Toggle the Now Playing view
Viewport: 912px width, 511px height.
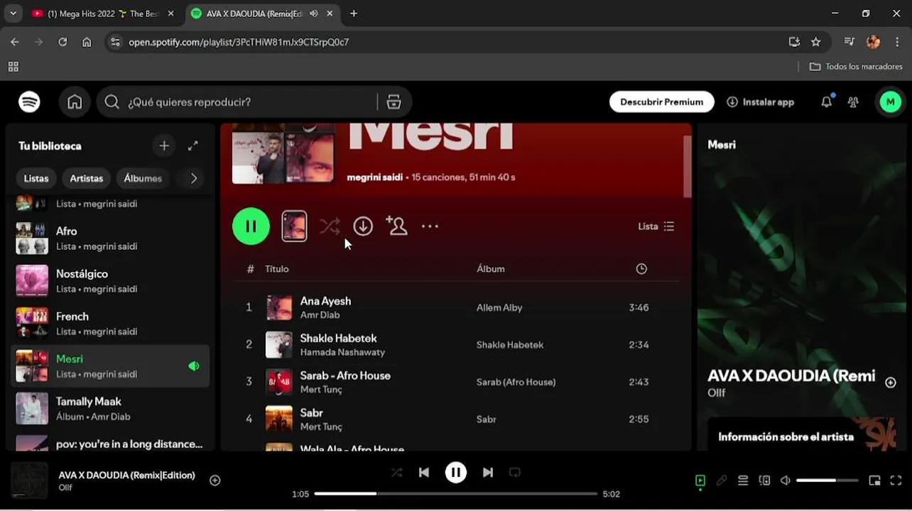point(700,480)
